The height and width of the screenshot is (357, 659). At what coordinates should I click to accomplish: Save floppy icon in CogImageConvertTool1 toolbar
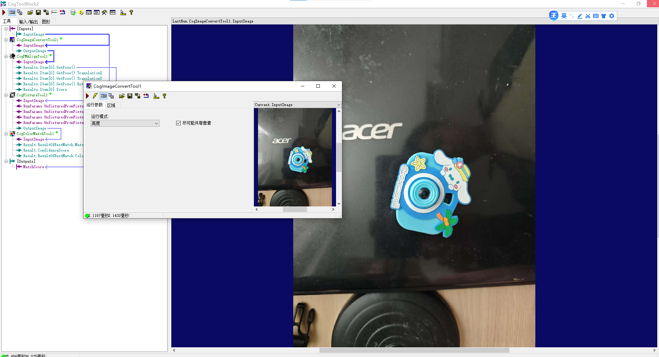tap(130, 96)
